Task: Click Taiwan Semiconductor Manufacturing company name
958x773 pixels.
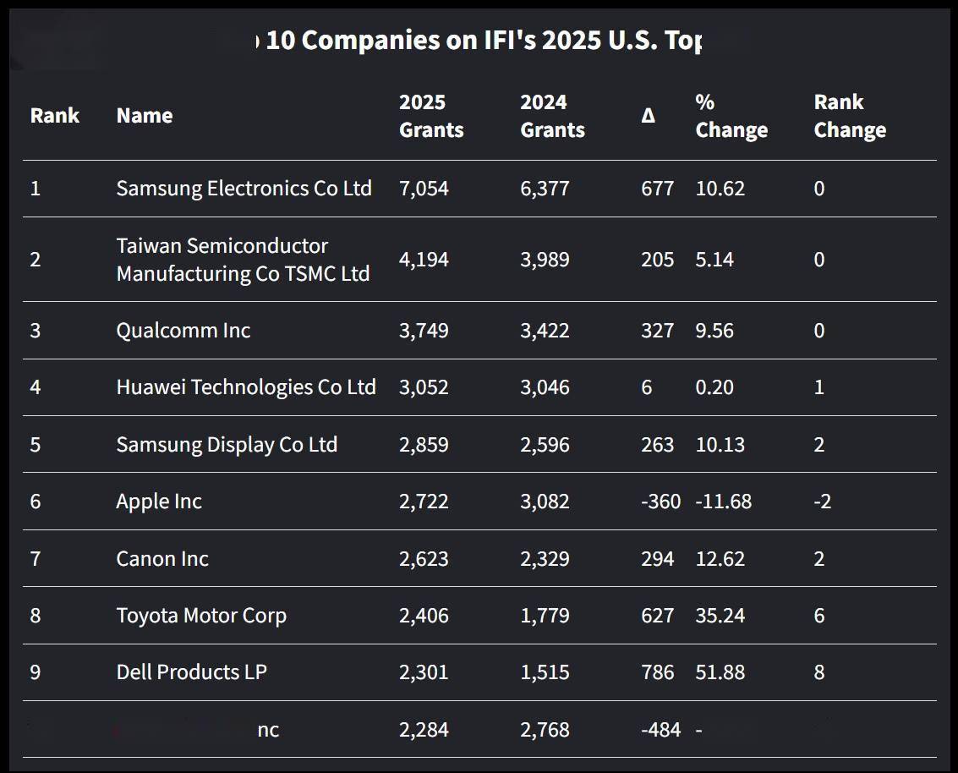Action: click(x=243, y=260)
